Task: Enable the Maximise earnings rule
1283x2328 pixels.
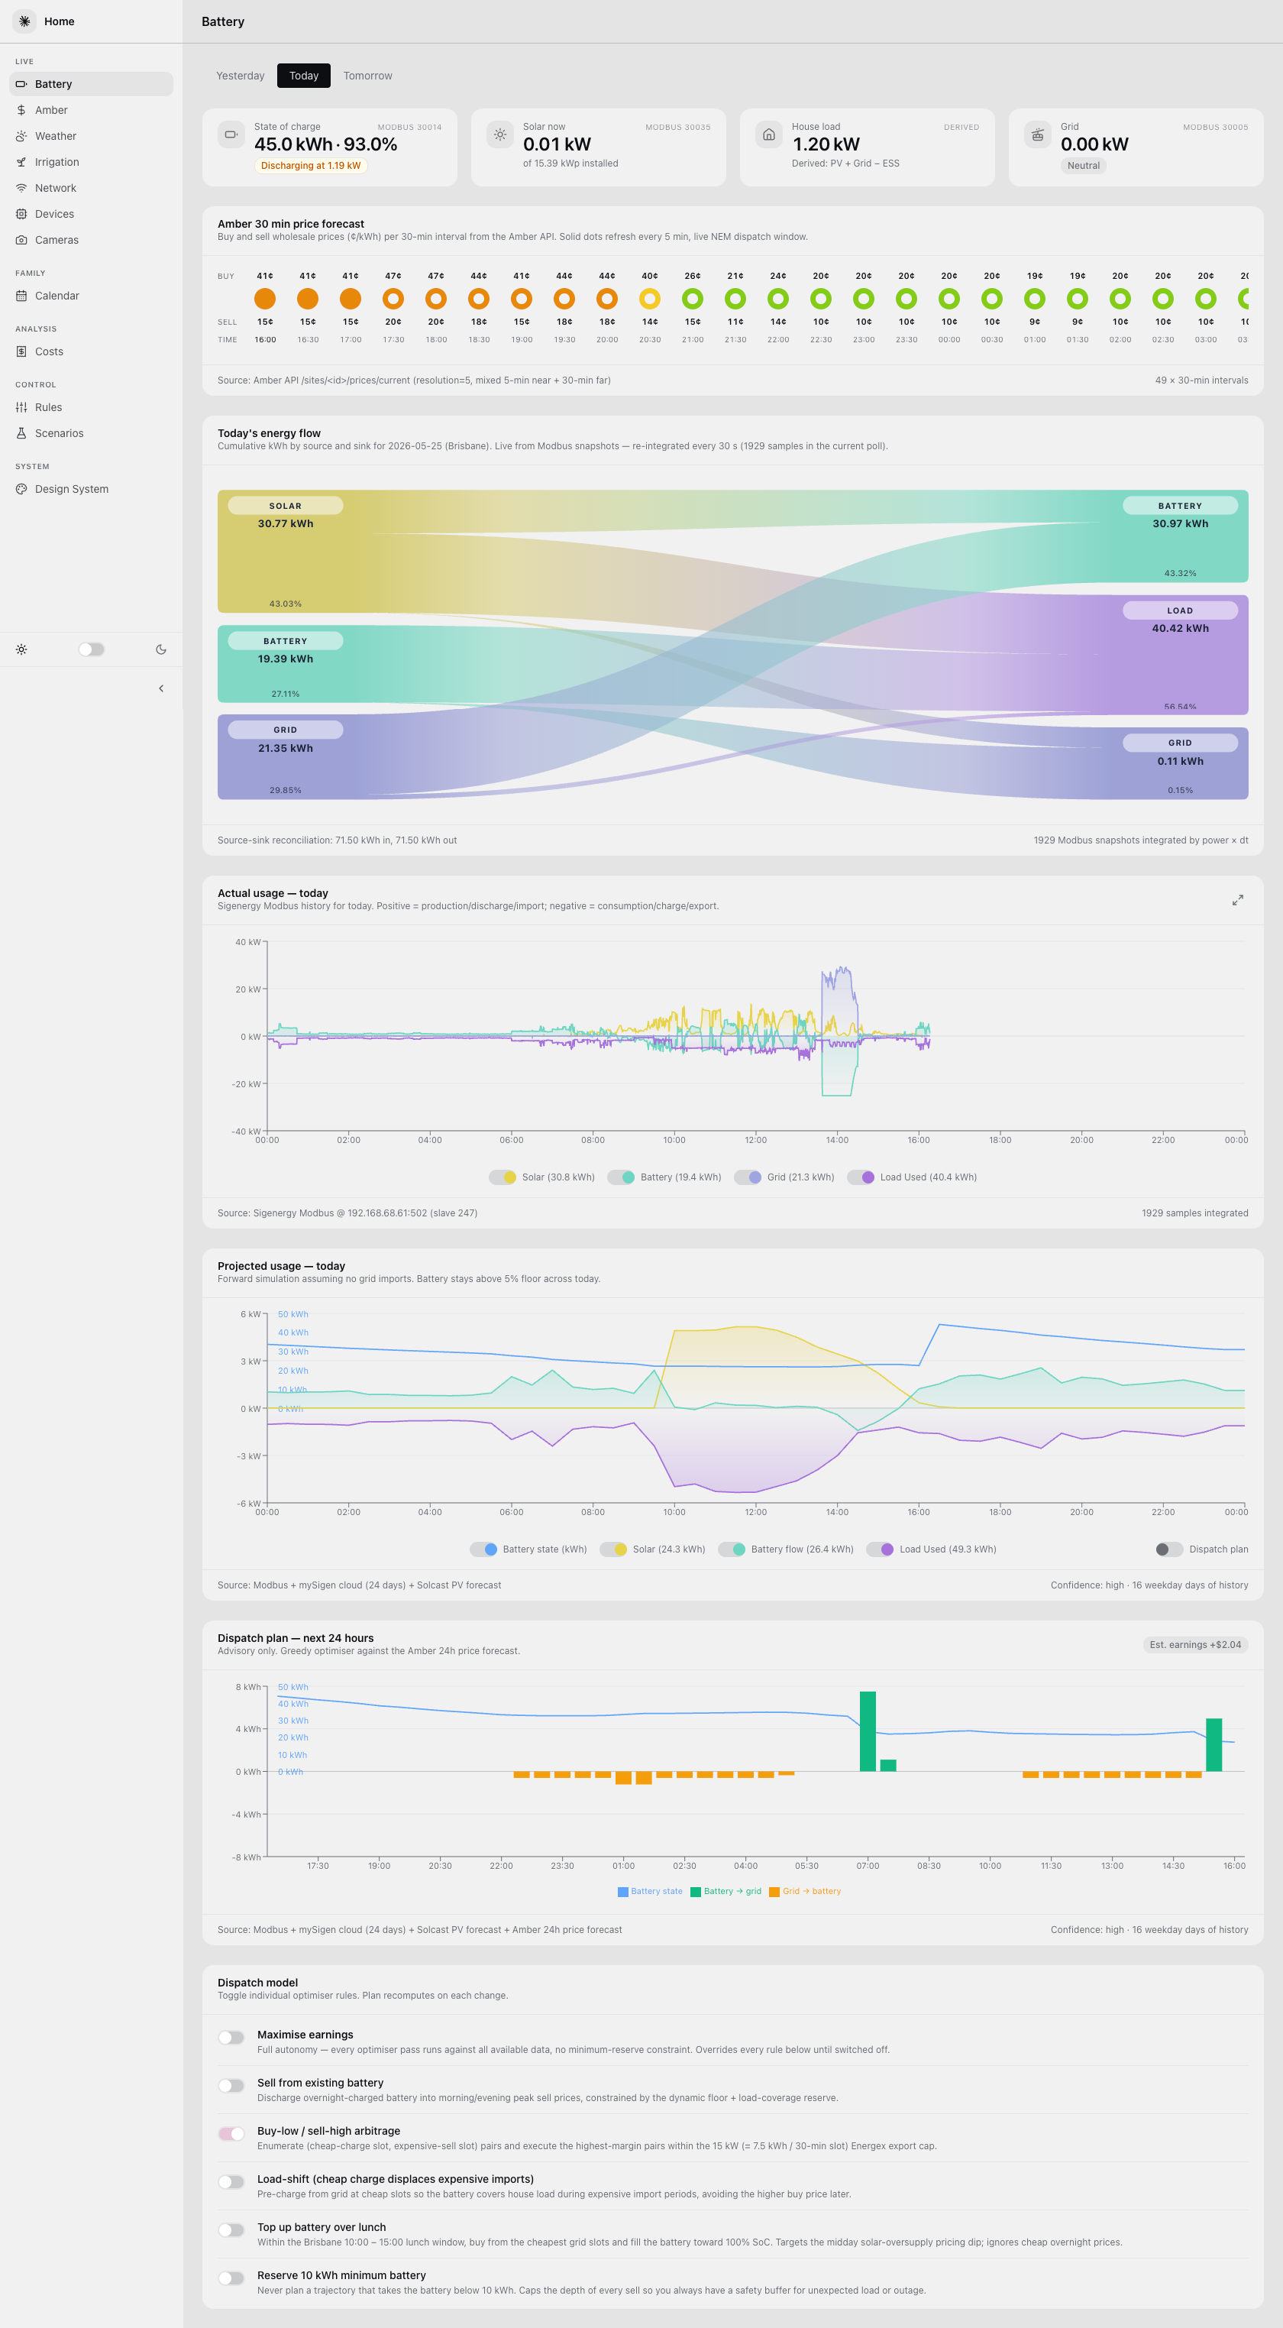Action: coord(231,2037)
